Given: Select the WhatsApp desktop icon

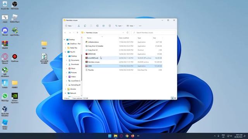Looking at the screenshot, I should coord(5,97).
